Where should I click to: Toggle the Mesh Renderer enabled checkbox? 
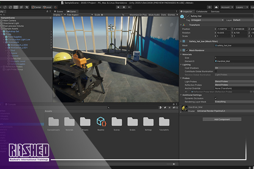coord(187,50)
